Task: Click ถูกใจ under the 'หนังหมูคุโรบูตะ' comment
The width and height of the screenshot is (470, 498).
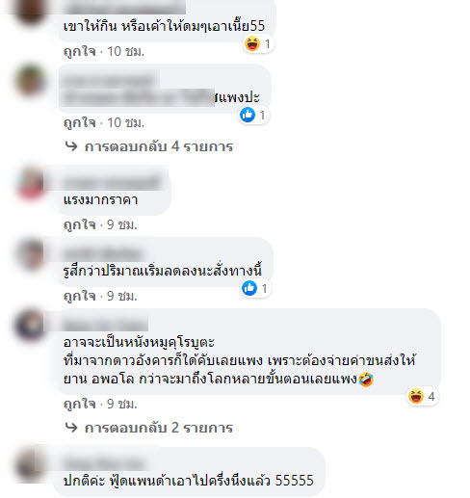Action: (80, 404)
